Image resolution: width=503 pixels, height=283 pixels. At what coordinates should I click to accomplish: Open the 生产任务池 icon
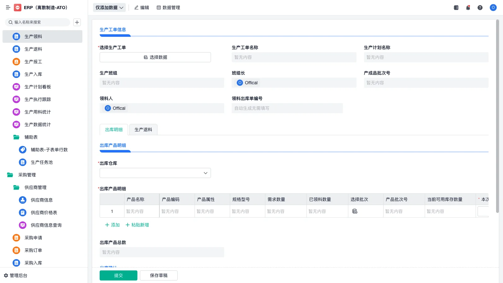click(x=23, y=162)
